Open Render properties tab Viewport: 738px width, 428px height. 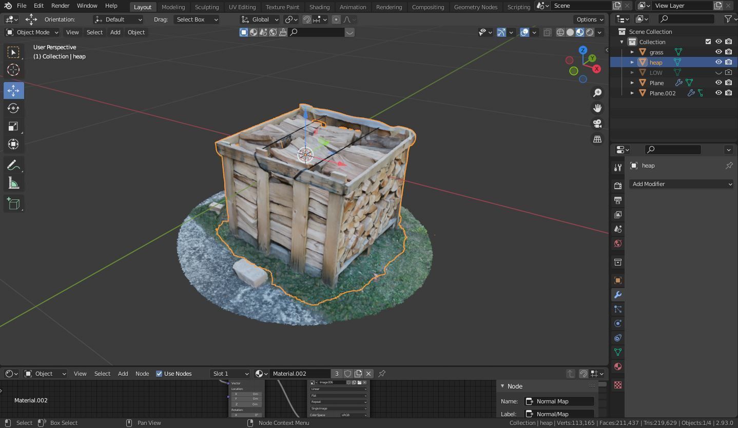(x=618, y=186)
